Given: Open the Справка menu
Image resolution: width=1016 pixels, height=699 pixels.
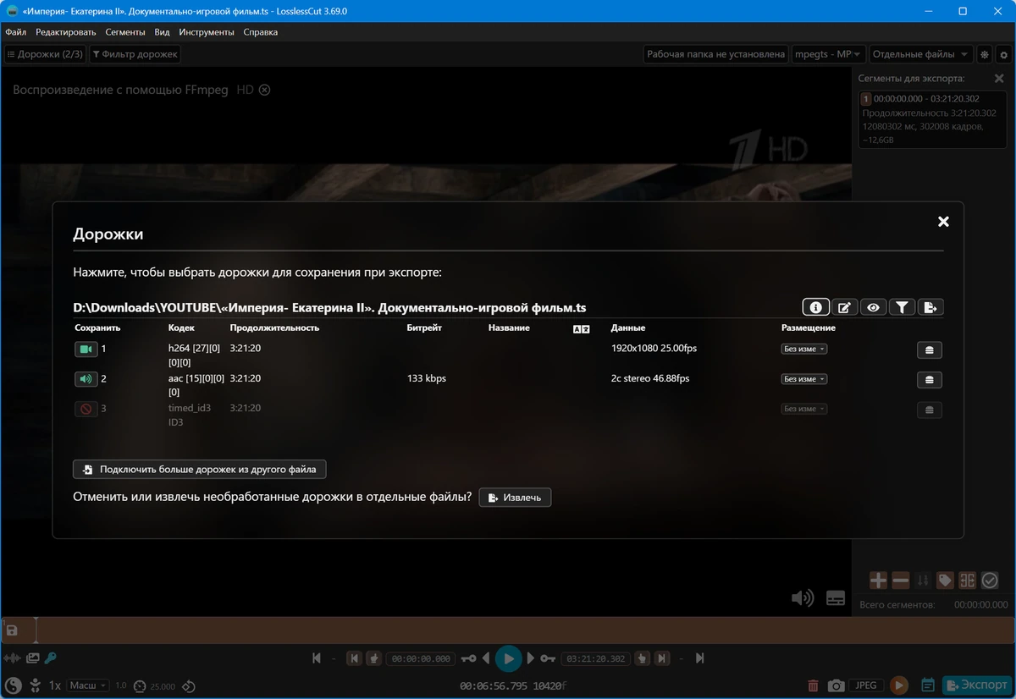Looking at the screenshot, I should point(260,32).
